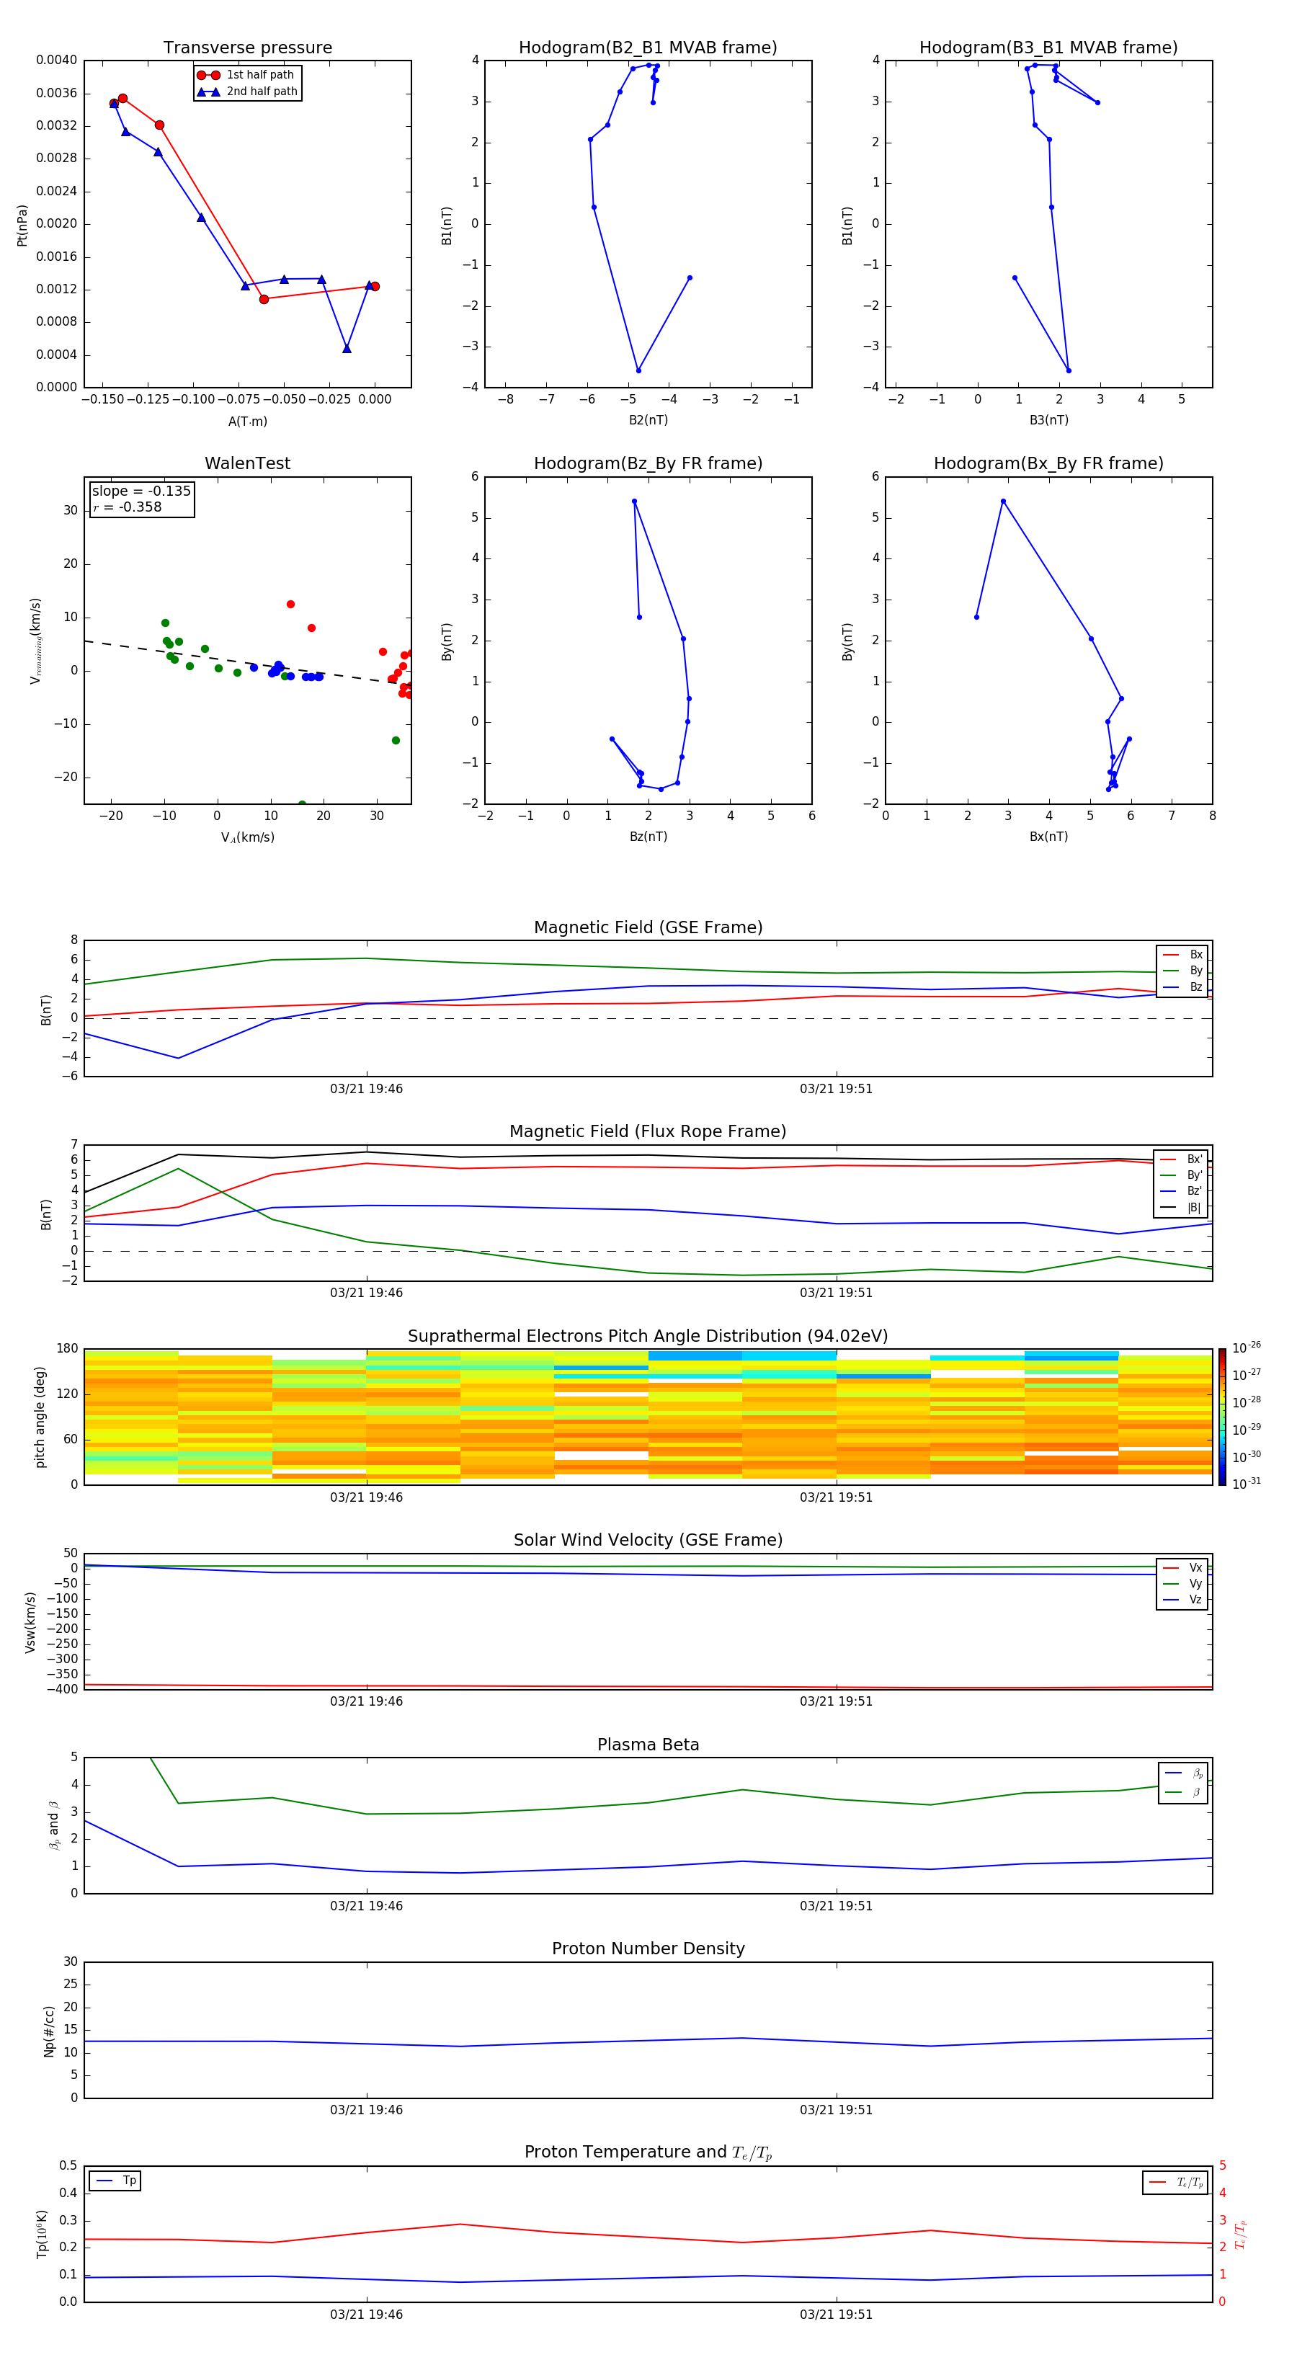Select the "2nd half path" legend entry
This screenshot has width=1297, height=2378.
(x=247, y=92)
